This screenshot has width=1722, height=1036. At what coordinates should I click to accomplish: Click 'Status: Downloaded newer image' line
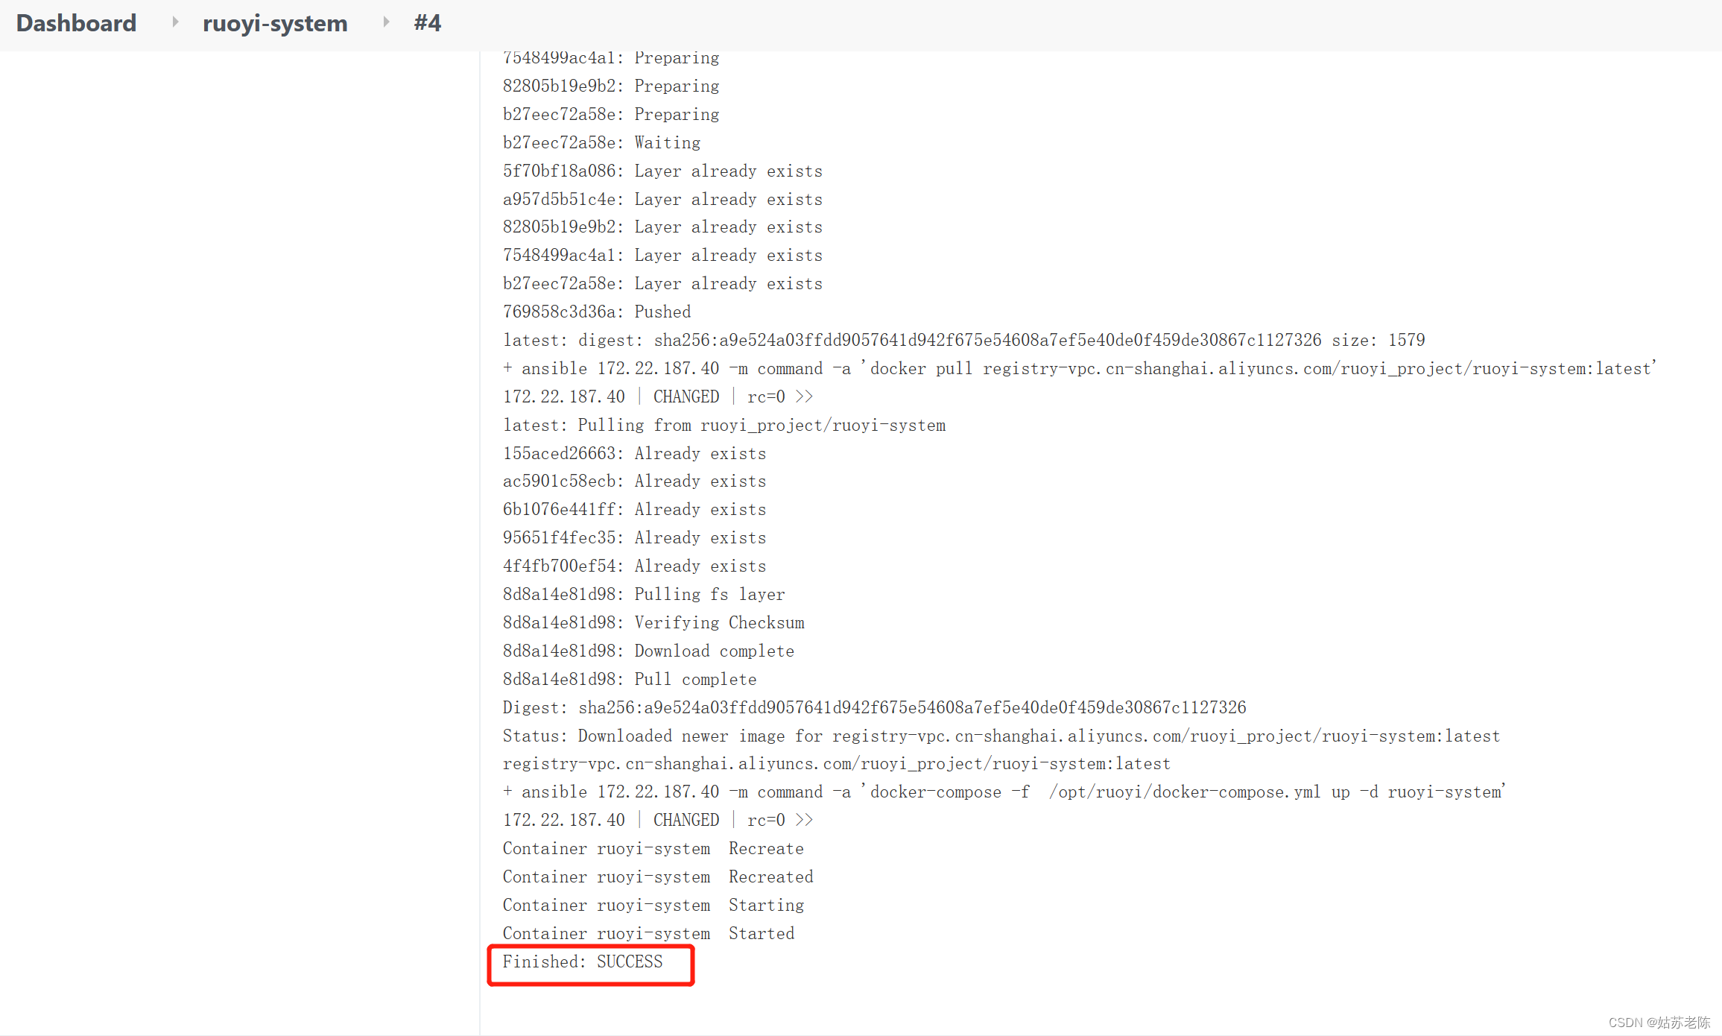(x=1001, y=736)
